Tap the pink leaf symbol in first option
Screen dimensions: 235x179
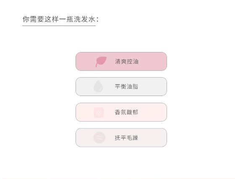101,62
